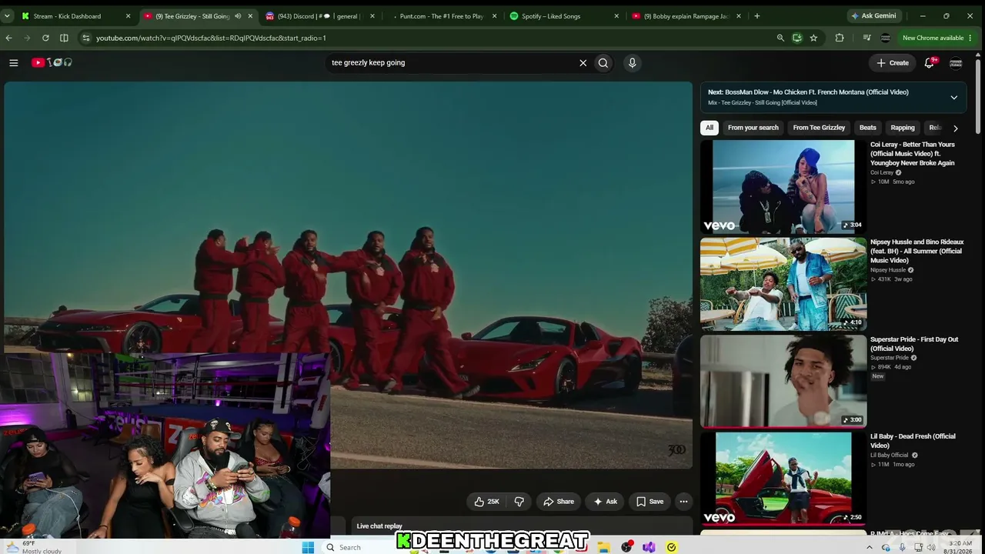
Task: Open the Chrome extensions menu
Action: (840, 38)
